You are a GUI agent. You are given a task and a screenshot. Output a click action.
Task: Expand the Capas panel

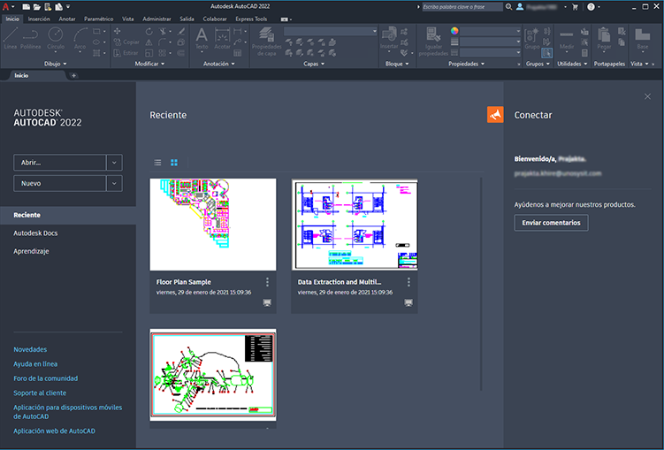pyautogui.click(x=314, y=64)
